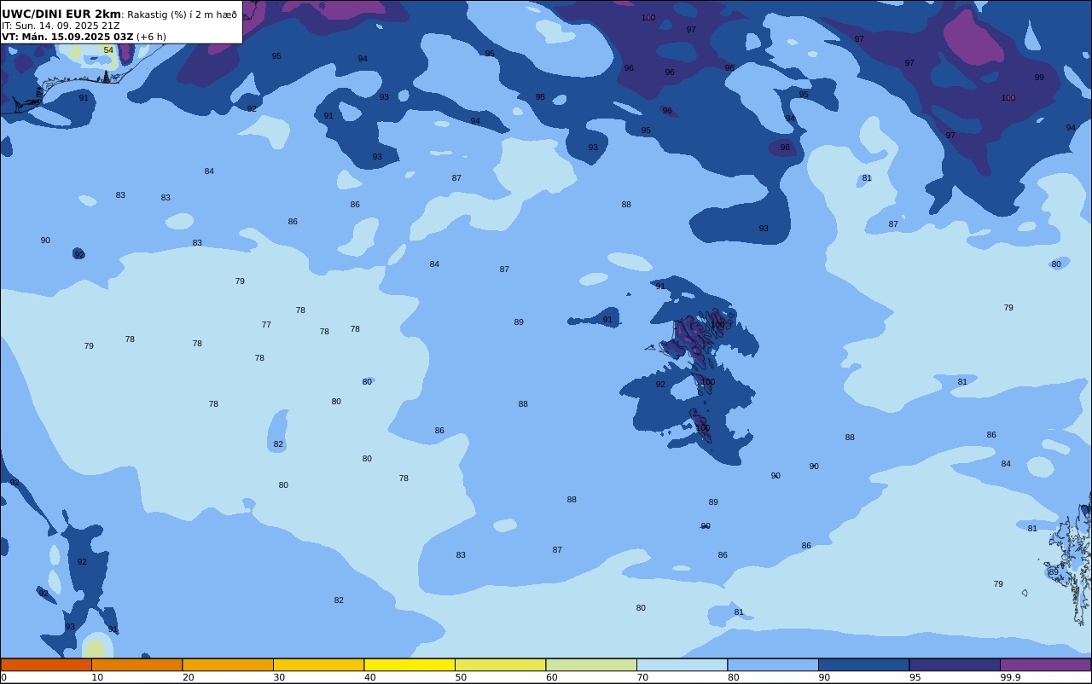Image resolution: width=1092 pixels, height=684 pixels.
Task: Click the dark orange 0–10 legend swatch
Action: 46,664
